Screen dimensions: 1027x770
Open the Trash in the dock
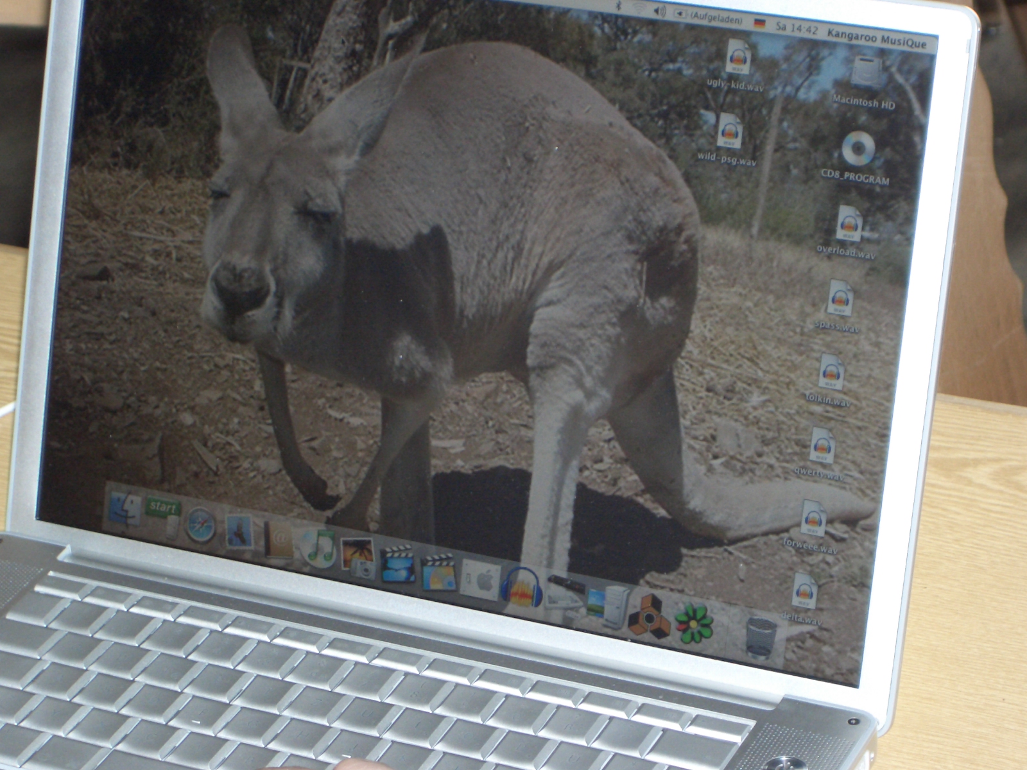click(761, 637)
